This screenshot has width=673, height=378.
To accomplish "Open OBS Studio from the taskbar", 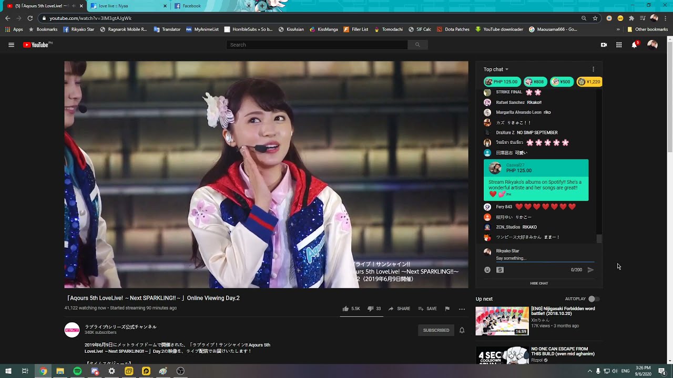I will (180, 371).
